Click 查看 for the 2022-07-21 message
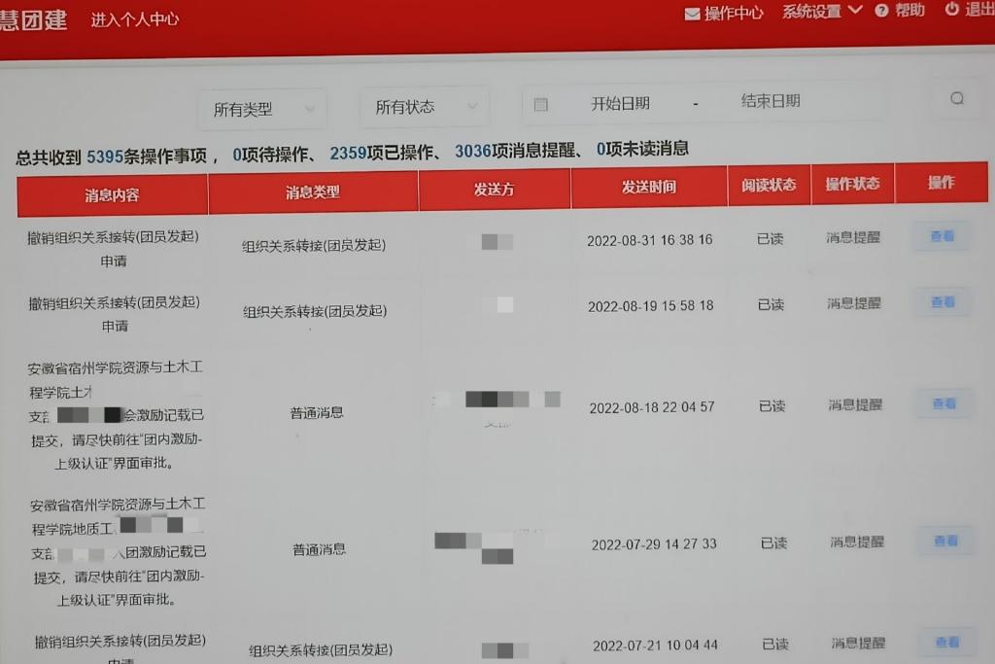 (x=945, y=642)
